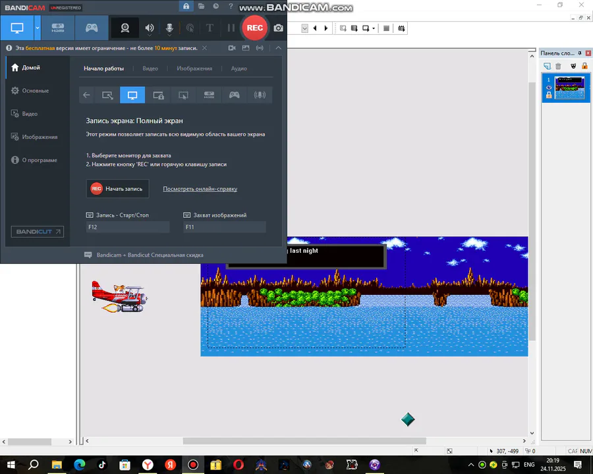Select specific window recording mode icon
593x474 pixels.
pyautogui.click(x=158, y=95)
